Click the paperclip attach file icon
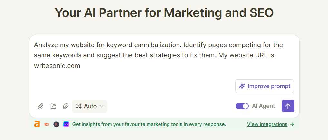 coord(40,106)
